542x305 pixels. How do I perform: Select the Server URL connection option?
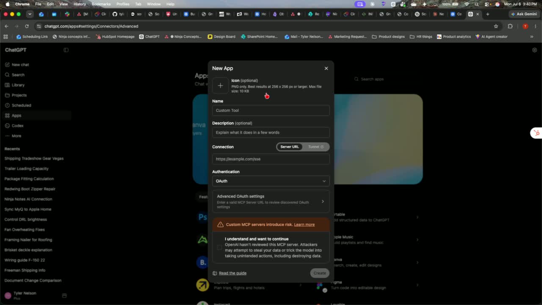(290, 147)
